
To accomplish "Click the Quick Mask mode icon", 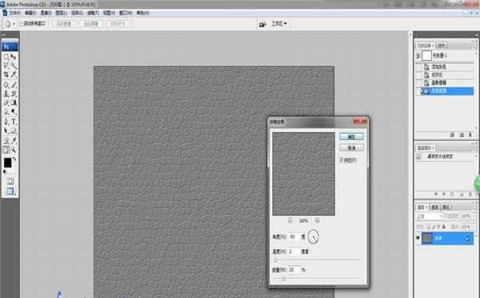I will [x=10, y=181].
